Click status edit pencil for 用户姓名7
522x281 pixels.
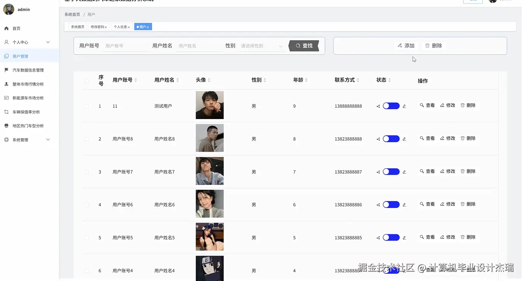[404, 172]
